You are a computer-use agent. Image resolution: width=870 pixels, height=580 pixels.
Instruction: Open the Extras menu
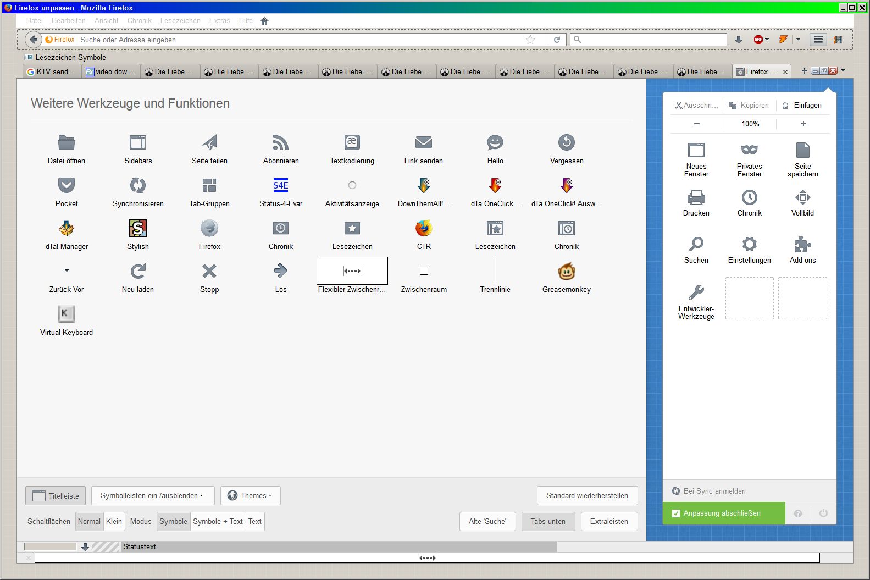(220, 21)
